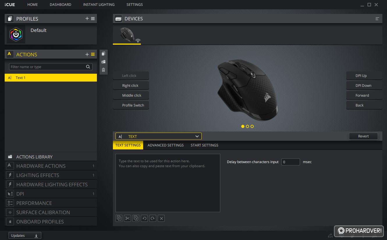Click the Onboard Profiles memory icon

10,222
